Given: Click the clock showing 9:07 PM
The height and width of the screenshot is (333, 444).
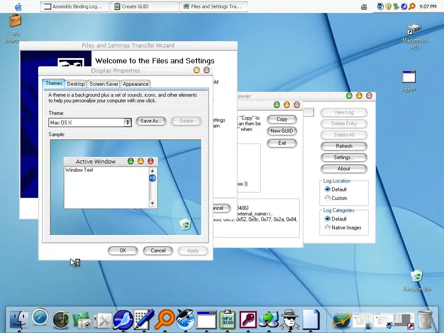Looking at the screenshot, I should click(x=428, y=7).
